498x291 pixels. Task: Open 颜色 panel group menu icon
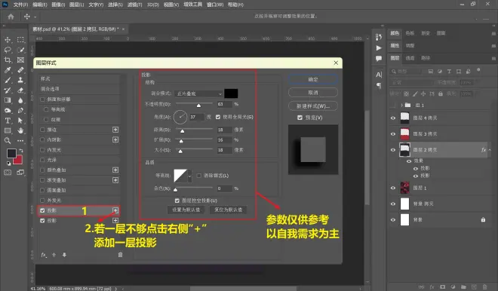coord(493,33)
